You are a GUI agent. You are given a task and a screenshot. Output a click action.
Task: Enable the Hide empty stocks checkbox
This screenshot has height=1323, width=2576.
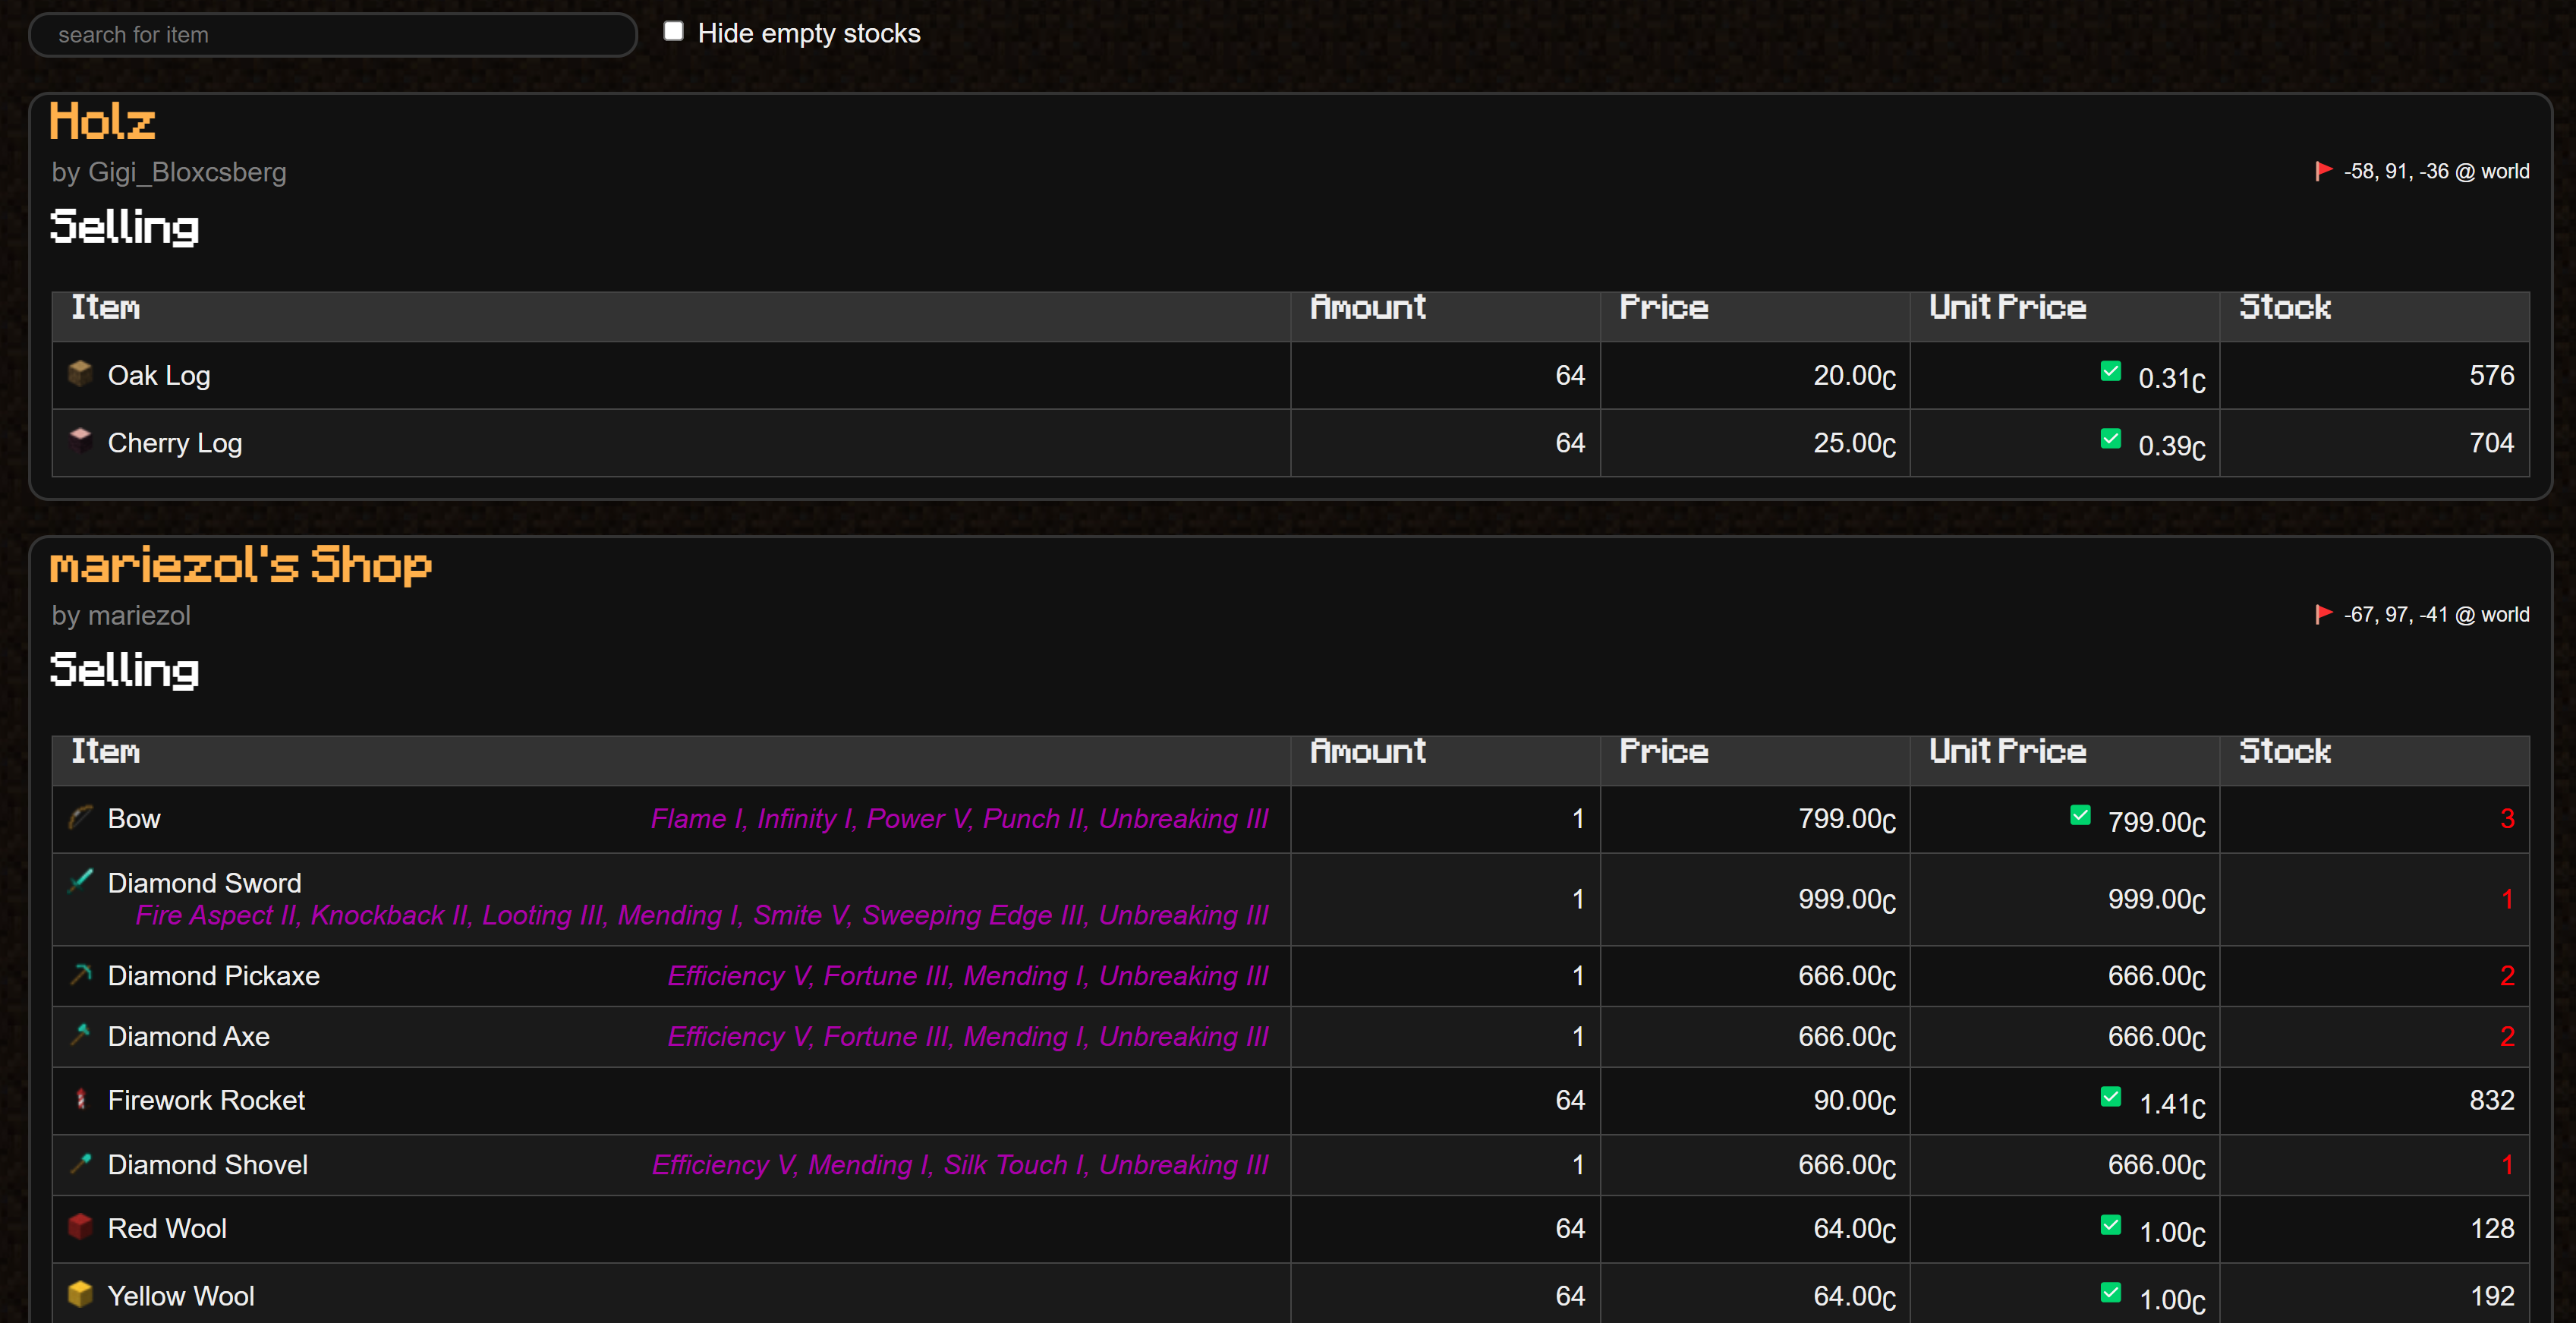(674, 32)
